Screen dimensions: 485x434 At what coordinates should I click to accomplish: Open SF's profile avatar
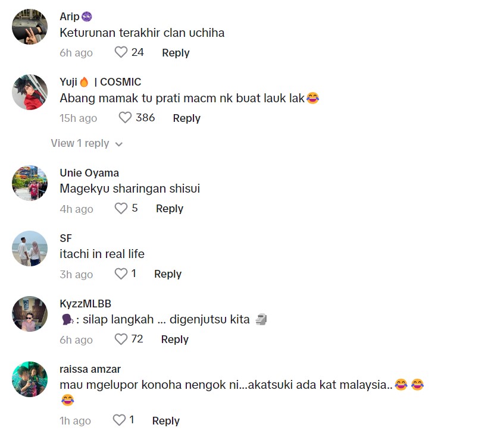point(30,249)
